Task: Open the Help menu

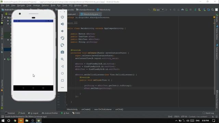Action: click(x=85, y=5)
